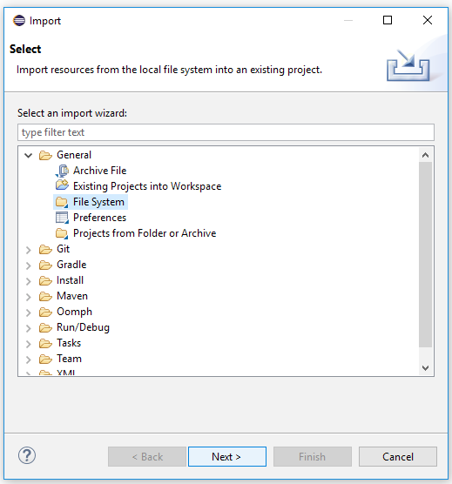
Task: Click the scrollbar up arrow in wizard list
Action: pos(426,155)
